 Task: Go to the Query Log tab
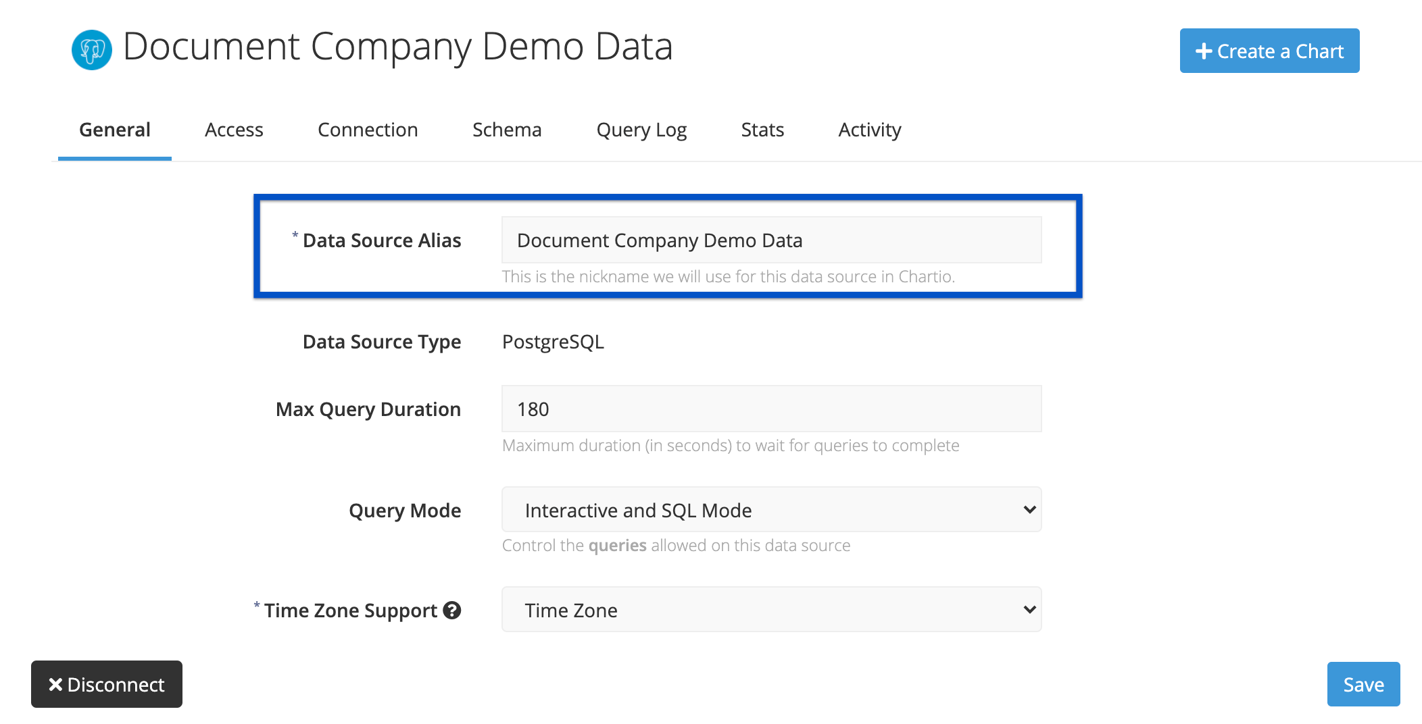click(641, 130)
